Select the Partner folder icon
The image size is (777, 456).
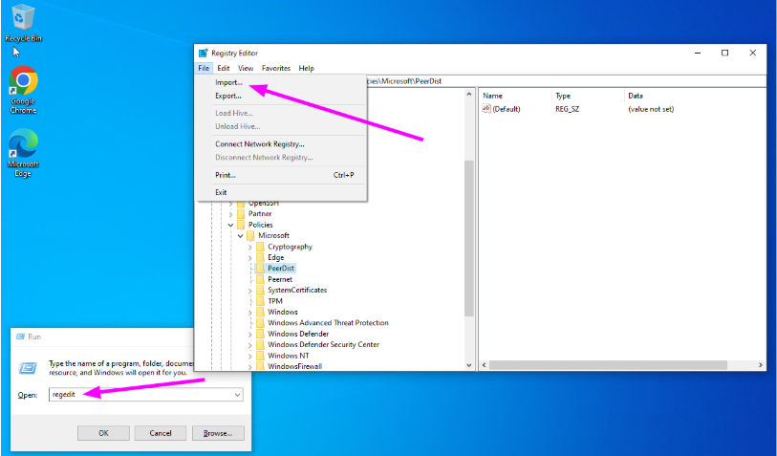[x=242, y=213]
